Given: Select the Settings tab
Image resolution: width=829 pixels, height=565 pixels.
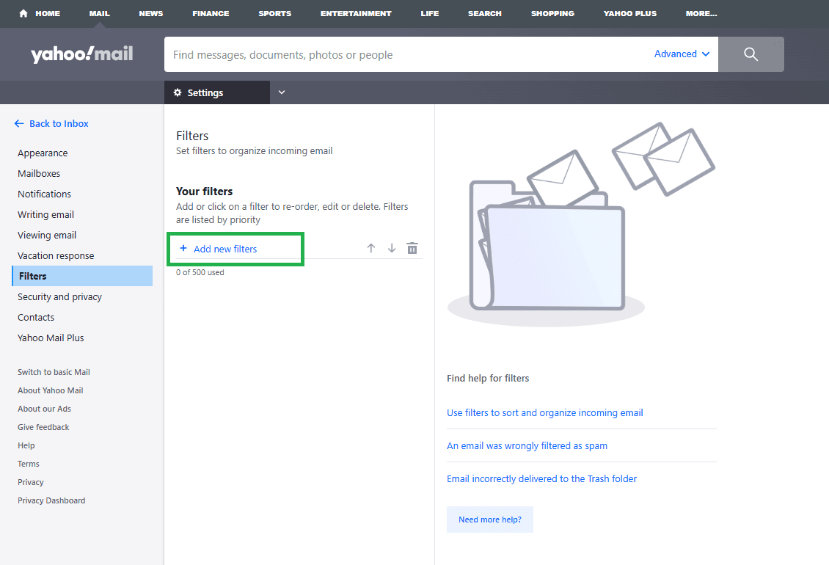Looking at the screenshot, I should 216,92.
